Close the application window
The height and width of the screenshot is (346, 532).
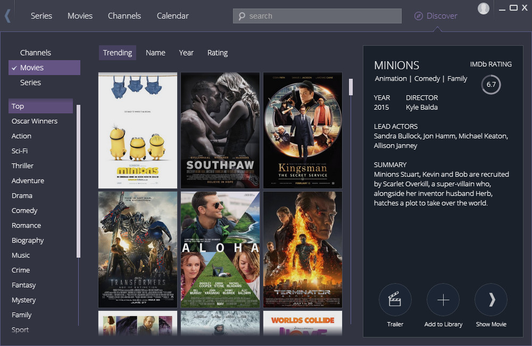pyautogui.click(x=525, y=8)
